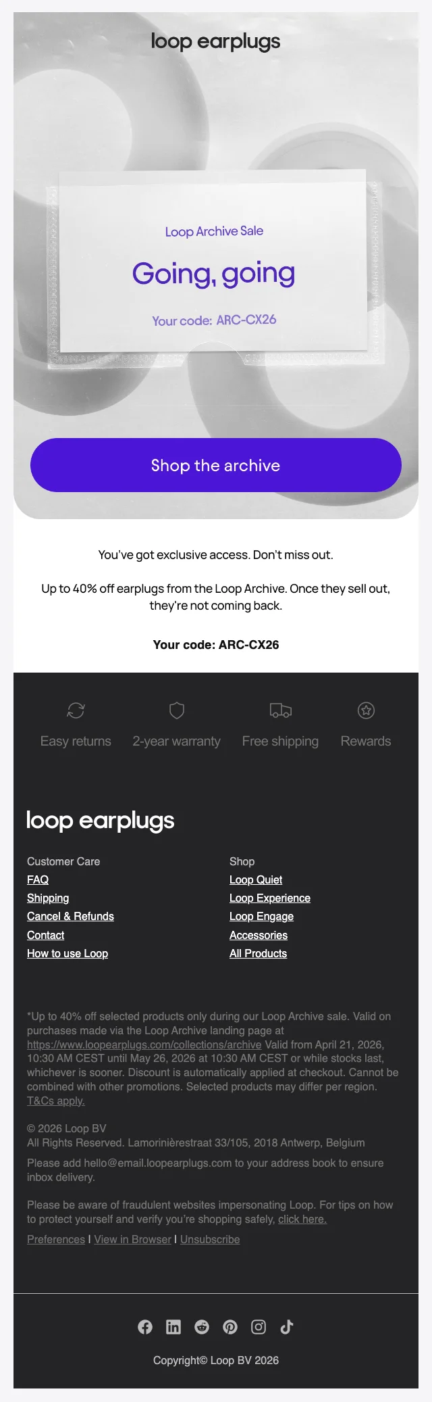Open the Instagram social icon
The width and height of the screenshot is (432, 1402).
click(259, 1327)
